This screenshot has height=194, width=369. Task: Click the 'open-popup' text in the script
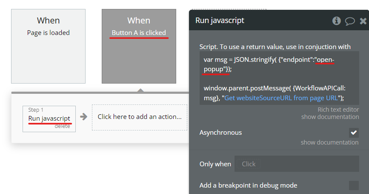click(326, 60)
